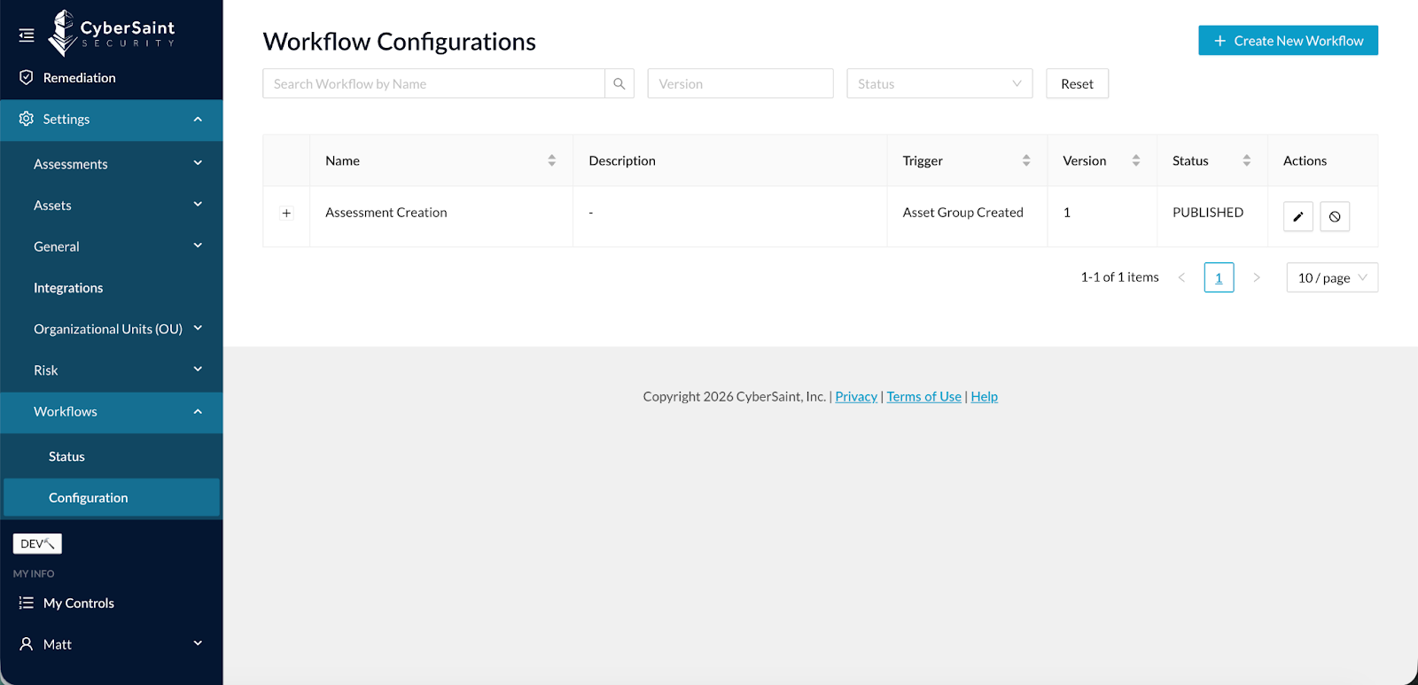The height and width of the screenshot is (685, 1418).
Task: Click Create New Workflow button
Action: click(1288, 41)
